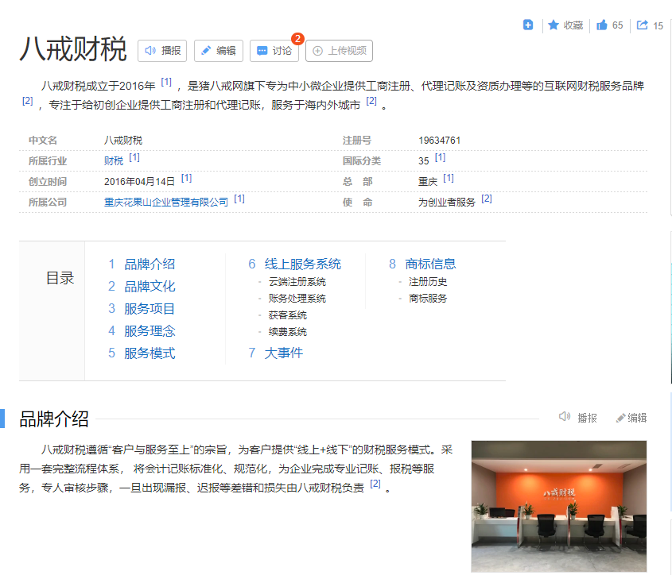
Task: Open reference [1] next to 财税
Action: click(134, 157)
